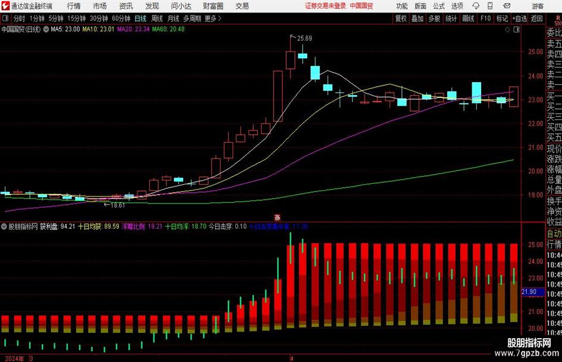Open the 版面 menu

pos(420,6)
